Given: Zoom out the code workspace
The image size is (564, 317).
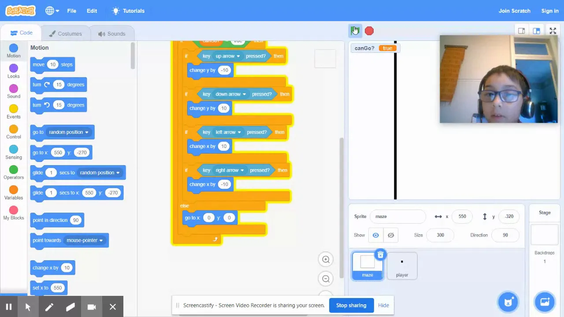Looking at the screenshot, I should (x=326, y=279).
